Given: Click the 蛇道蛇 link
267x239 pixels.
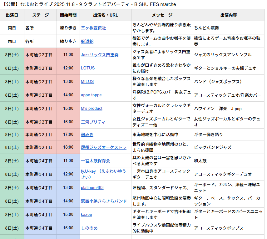Looking at the screenshot, I should [x=87, y=41].
